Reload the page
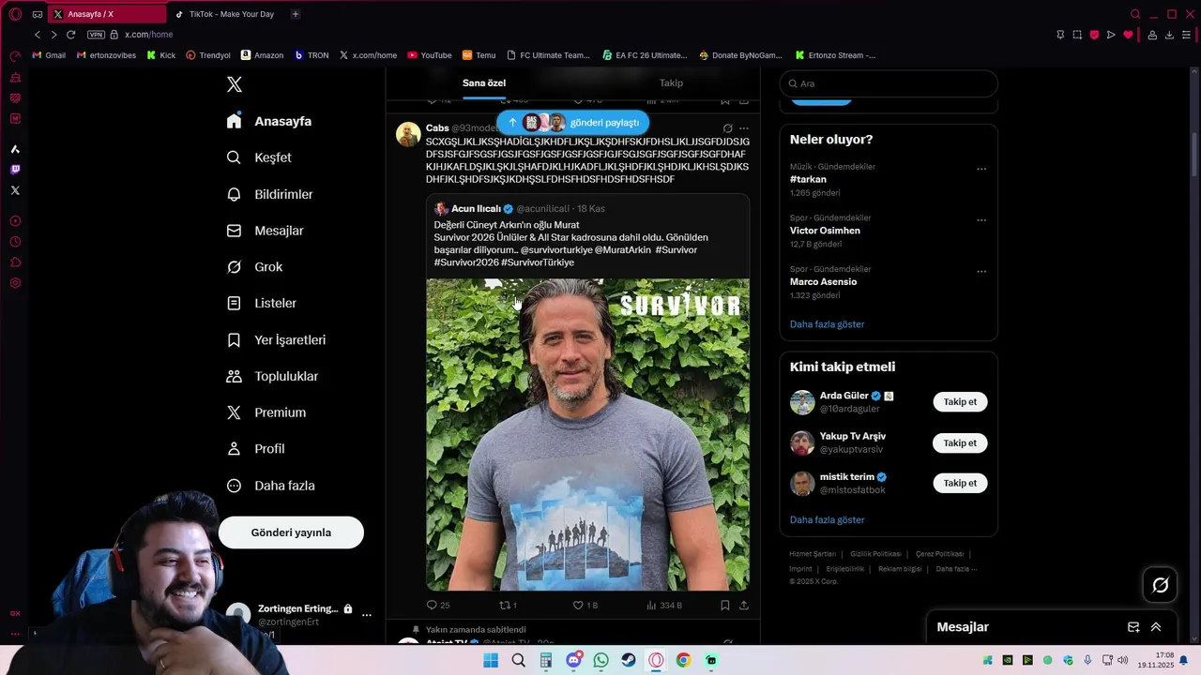This screenshot has height=675, width=1201. coord(70,35)
